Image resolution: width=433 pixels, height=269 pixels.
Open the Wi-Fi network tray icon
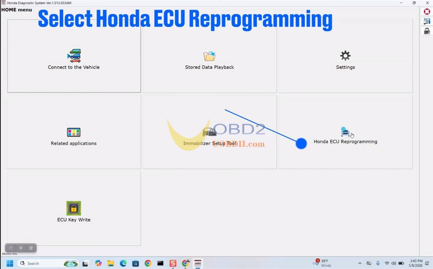[x=387, y=263]
